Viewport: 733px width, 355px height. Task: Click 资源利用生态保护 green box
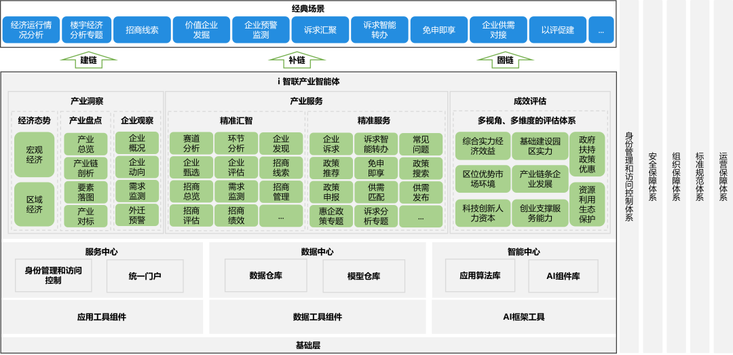tap(587, 204)
